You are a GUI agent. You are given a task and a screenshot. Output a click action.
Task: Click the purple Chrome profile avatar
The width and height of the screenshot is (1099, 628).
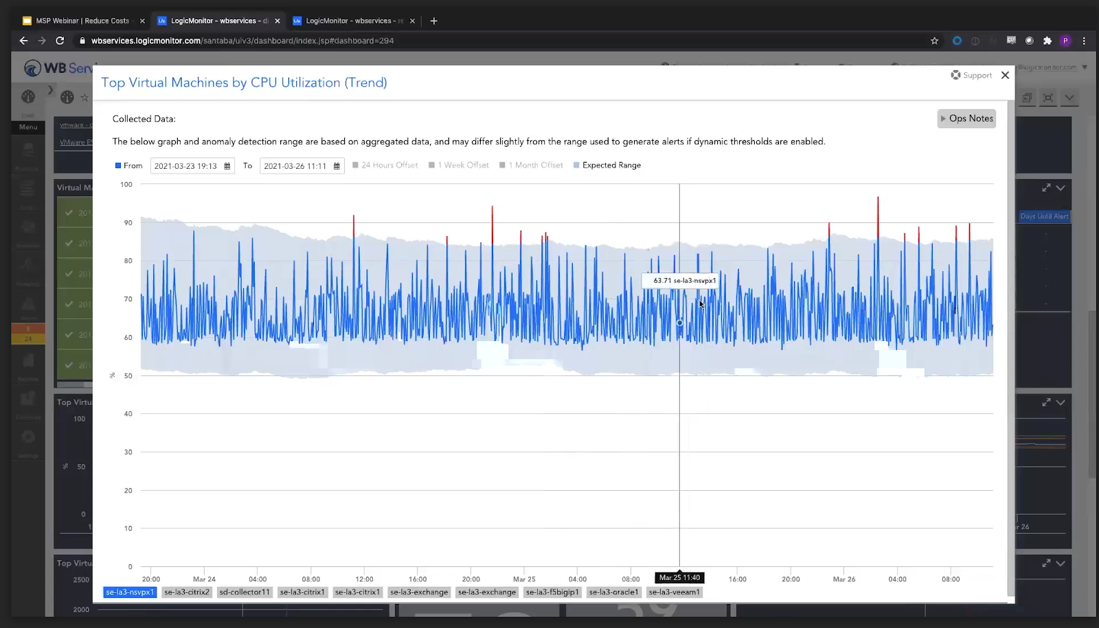click(1065, 41)
